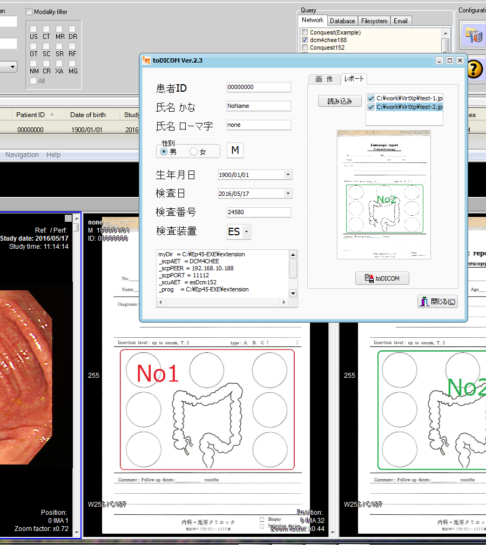Check the DR modality box

click(72, 29)
